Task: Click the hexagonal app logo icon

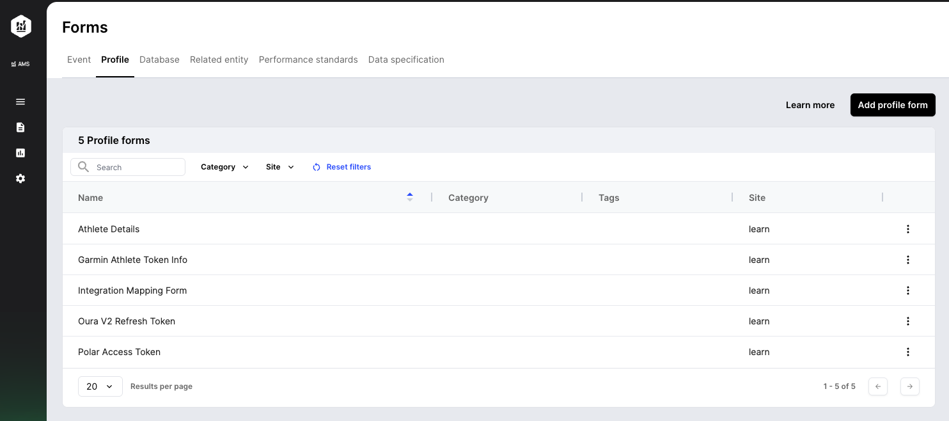Action: 21,26
